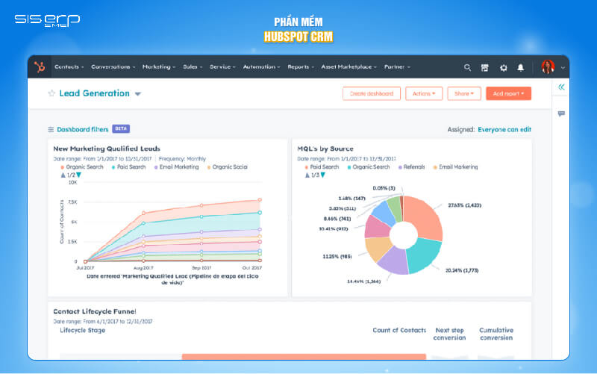Expand the account menu chevron beside avatar
This screenshot has height=374, width=597.
coord(563,68)
